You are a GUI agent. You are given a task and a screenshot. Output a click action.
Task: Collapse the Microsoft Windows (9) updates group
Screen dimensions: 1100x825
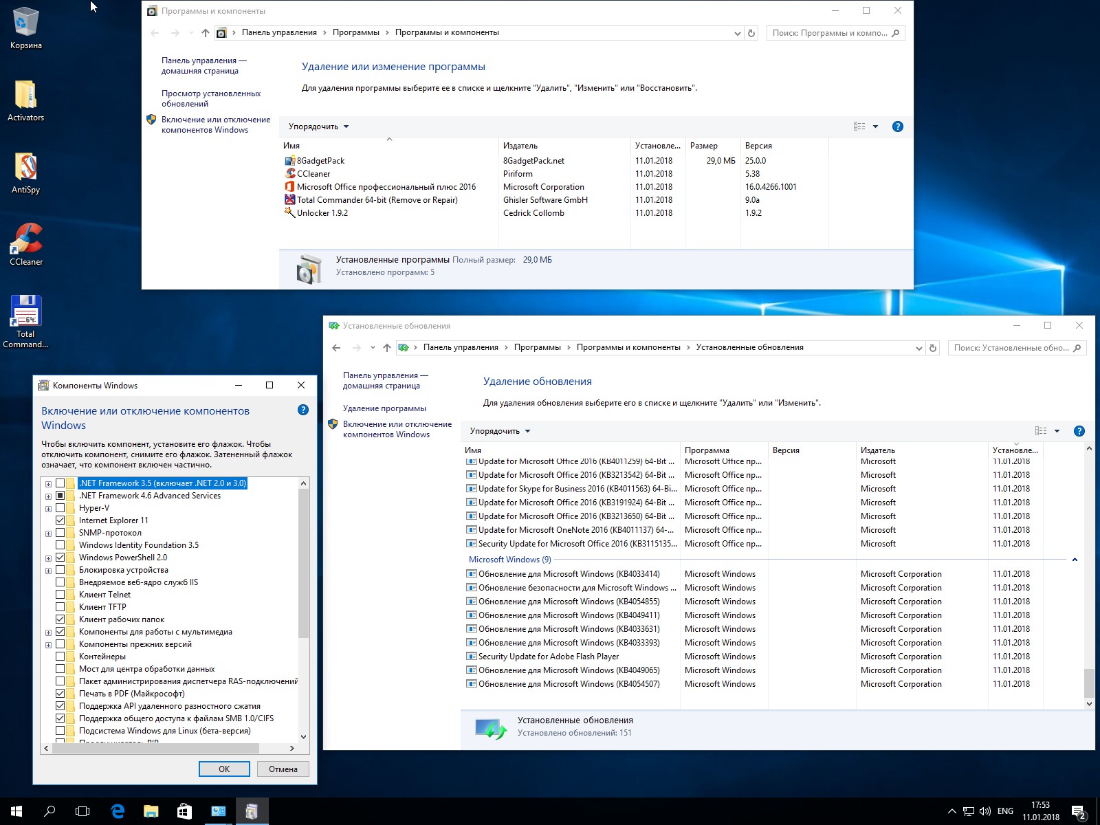click(1075, 560)
